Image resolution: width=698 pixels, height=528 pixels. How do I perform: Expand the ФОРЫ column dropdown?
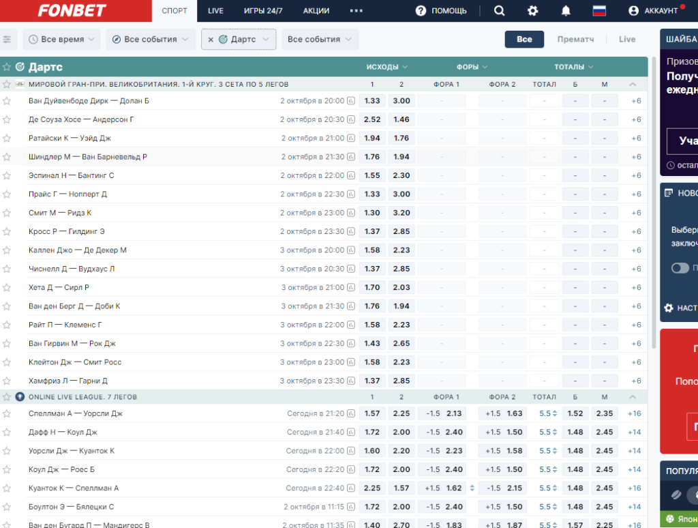pyautogui.click(x=472, y=67)
